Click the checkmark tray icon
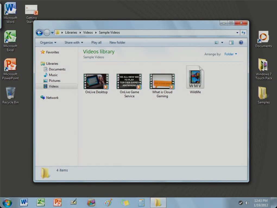Image resolution: width=277 pixels, height=208 pixels. click(240, 203)
